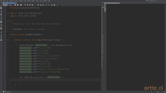
Task: Click the Shift Line Left icon
Action: point(46,5)
